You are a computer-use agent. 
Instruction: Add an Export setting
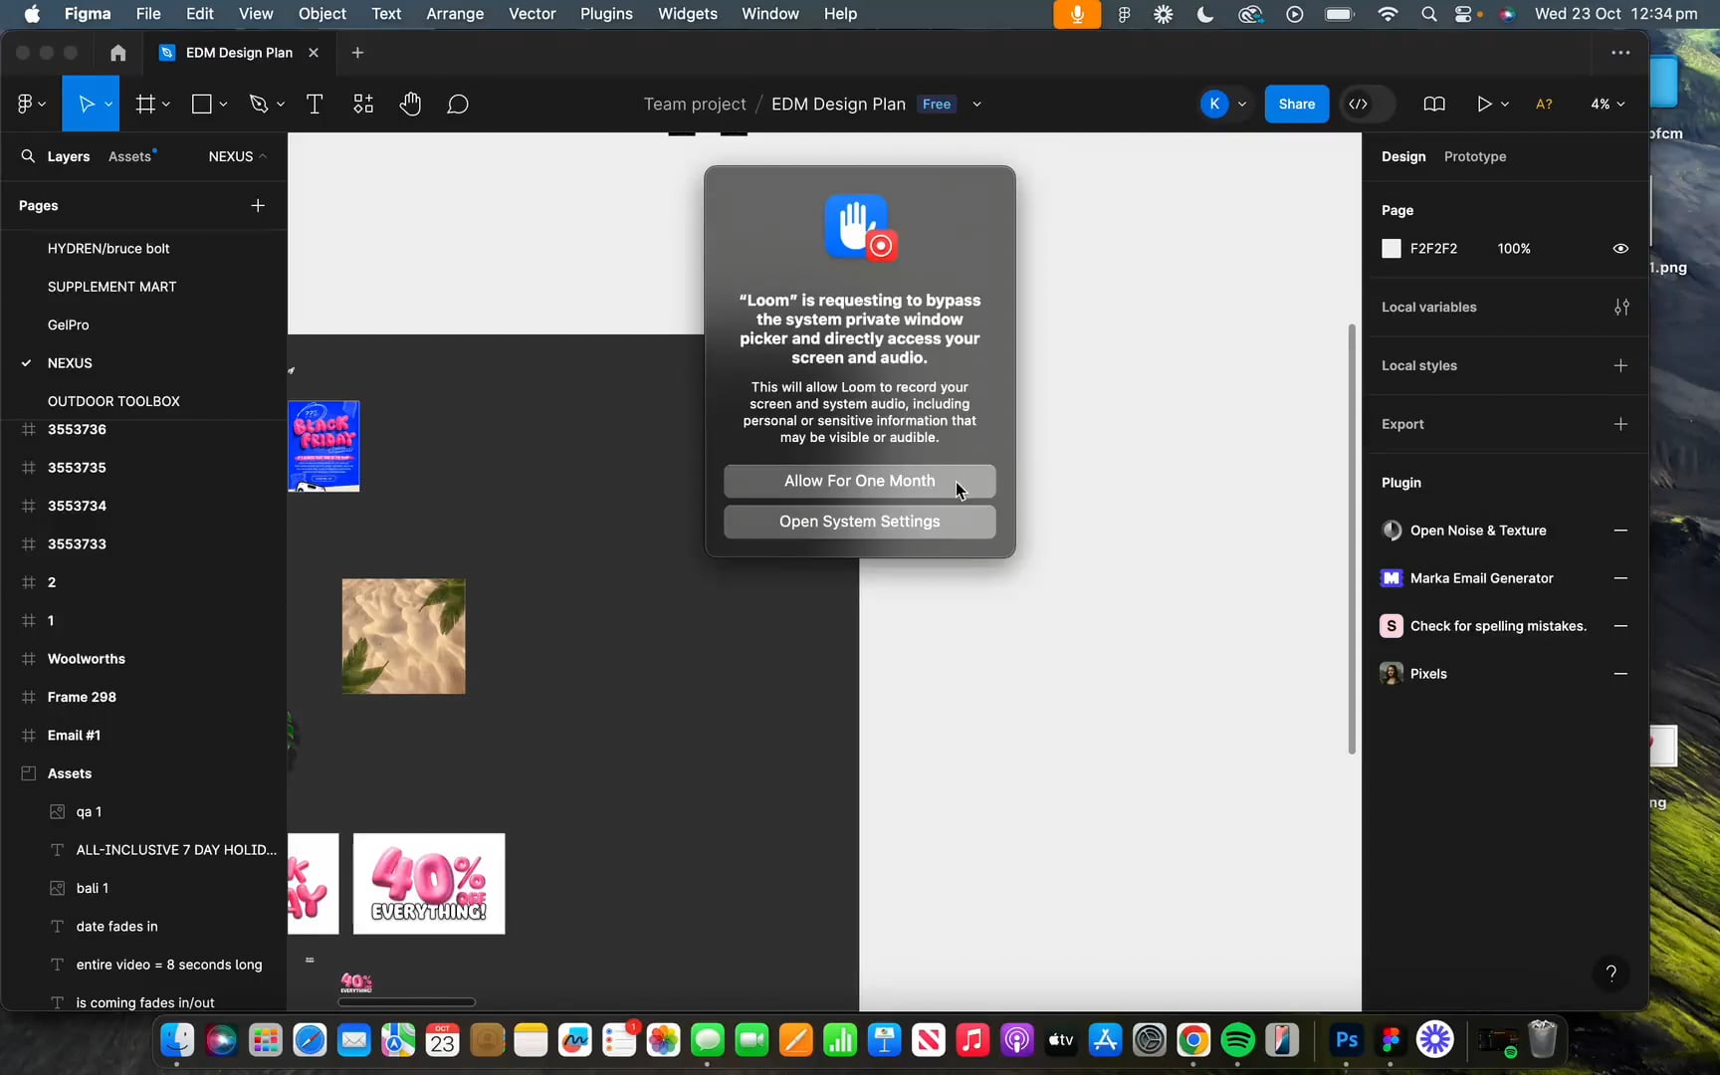coord(1620,424)
